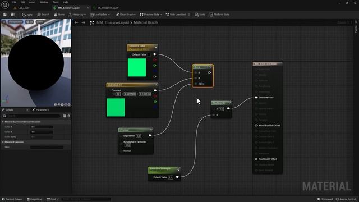Click the Details search field
This screenshot has width=359, height=202.
click(x=31, y=116)
